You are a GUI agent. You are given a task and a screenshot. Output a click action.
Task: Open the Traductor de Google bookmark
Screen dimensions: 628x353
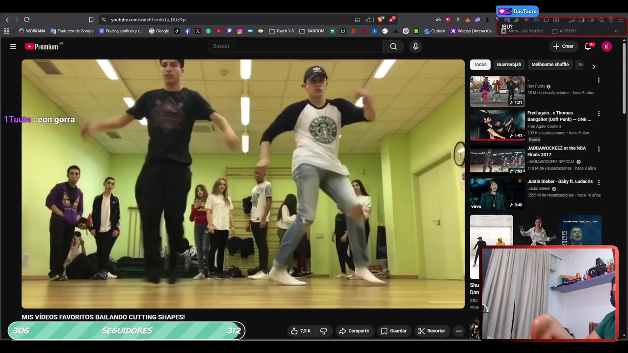[72, 31]
